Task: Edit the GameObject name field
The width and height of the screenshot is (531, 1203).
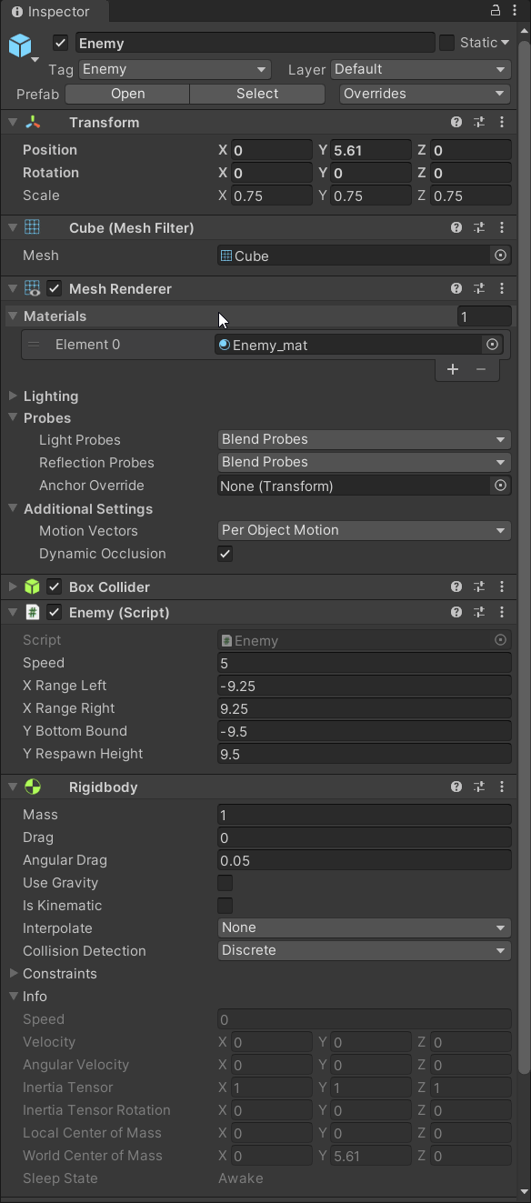Action: 255,43
